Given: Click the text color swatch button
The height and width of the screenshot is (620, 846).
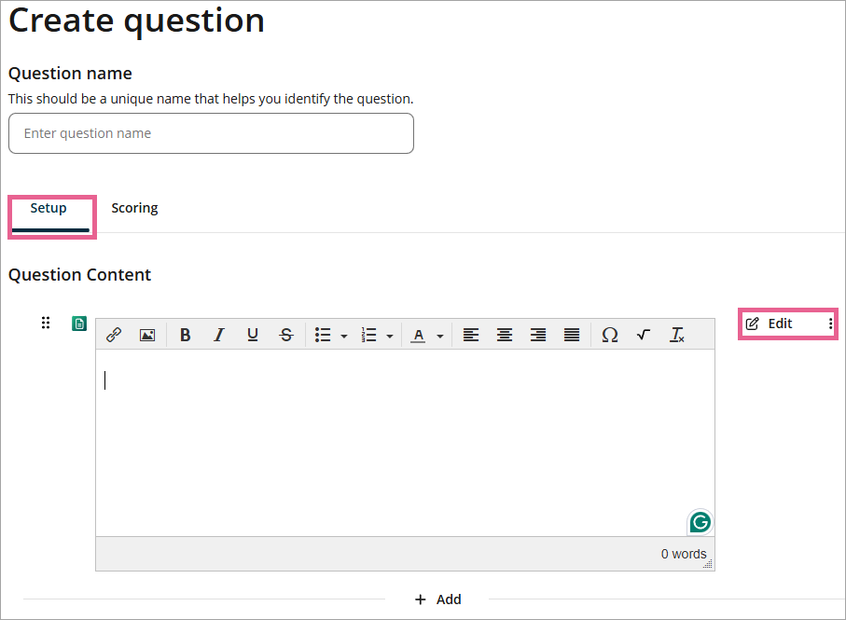Looking at the screenshot, I should (419, 335).
